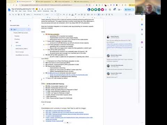The height and width of the screenshot is (125, 167).
Task: Close the document outline with back arrow
Action: coord(10,21)
